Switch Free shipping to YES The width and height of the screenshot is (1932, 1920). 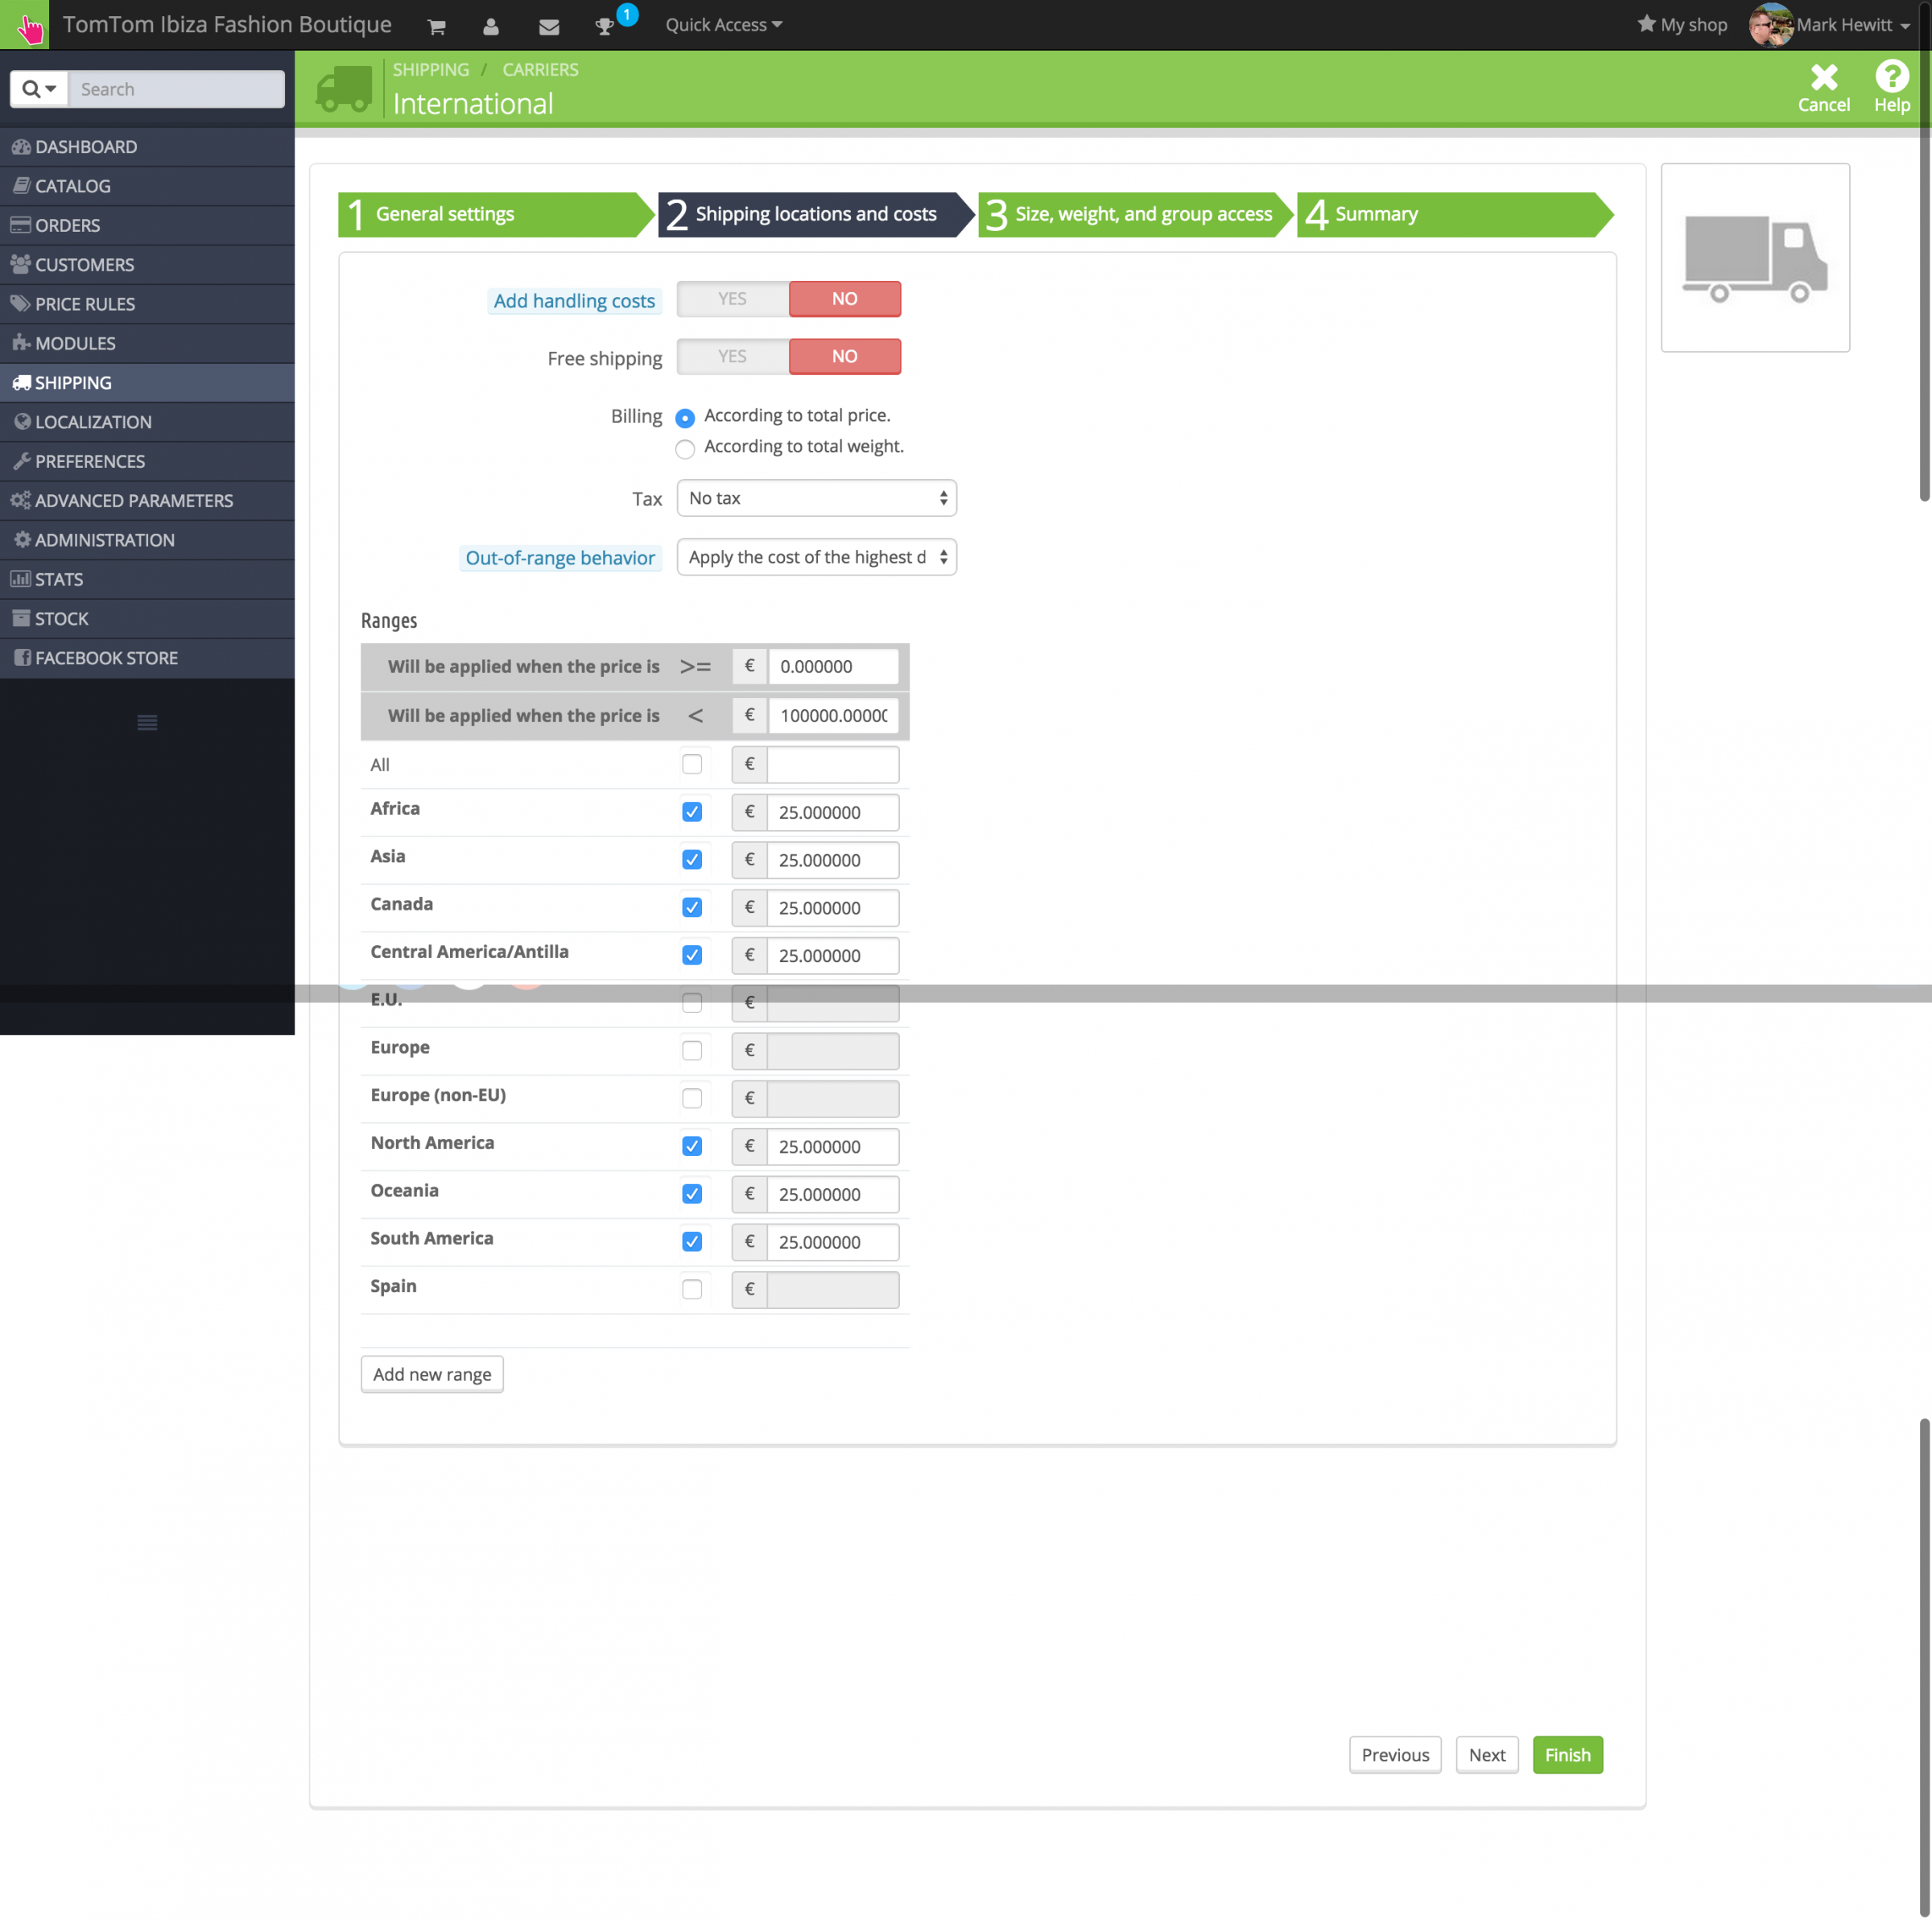732,356
